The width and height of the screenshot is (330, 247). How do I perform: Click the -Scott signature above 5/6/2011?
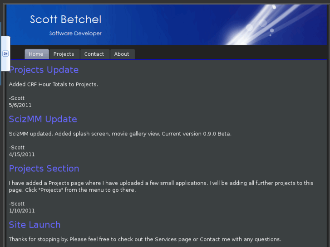pyautogui.click(x=17, y=98)
